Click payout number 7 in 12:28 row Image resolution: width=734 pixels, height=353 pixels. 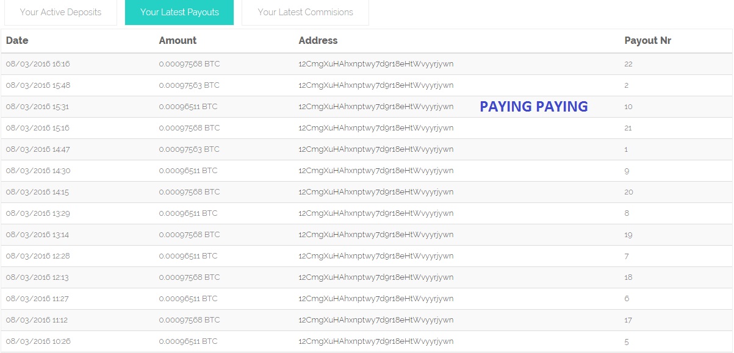pyautogui.click(x=627, y=256)
